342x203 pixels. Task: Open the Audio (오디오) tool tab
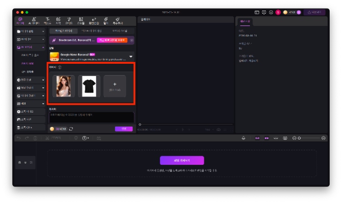[69, 20]
